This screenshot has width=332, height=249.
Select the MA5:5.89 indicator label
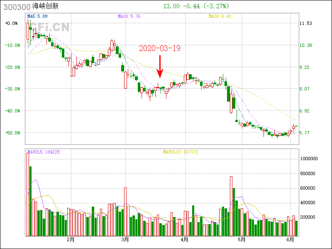click(37, 17)
